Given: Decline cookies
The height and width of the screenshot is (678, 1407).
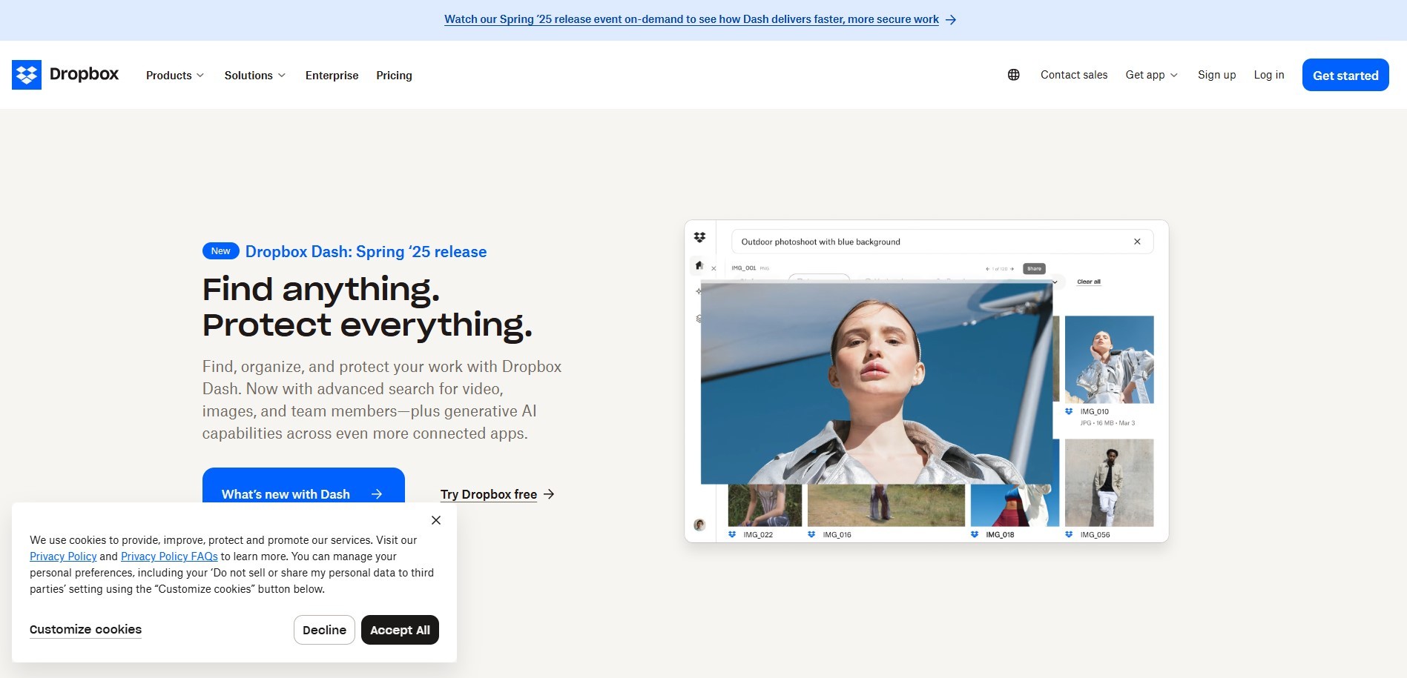Looking at the screenshot, I should 324,630.
